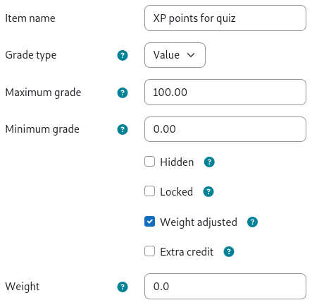
Task: Tick the Locked checkbox
Action: click(149, 191)
